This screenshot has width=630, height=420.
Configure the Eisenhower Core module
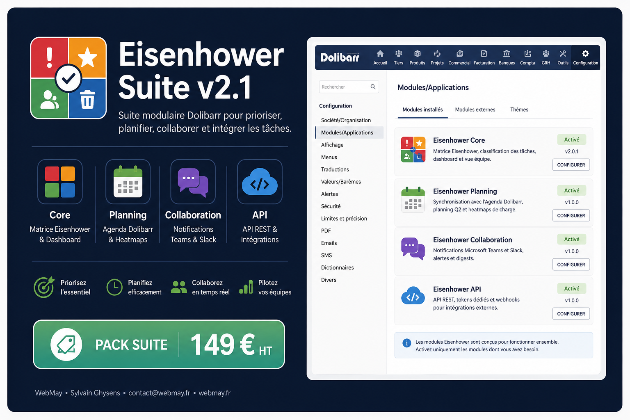point(571,165)
